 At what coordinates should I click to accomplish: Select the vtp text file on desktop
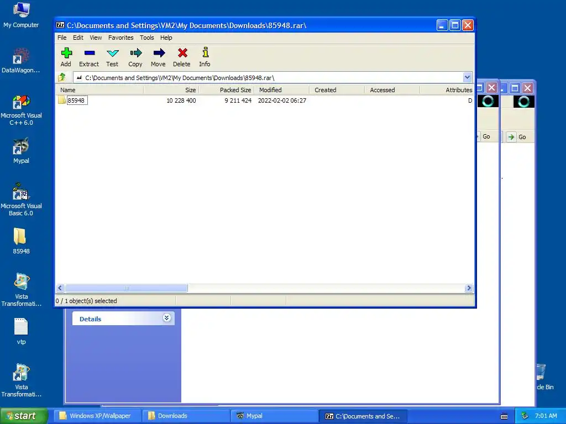21,332
